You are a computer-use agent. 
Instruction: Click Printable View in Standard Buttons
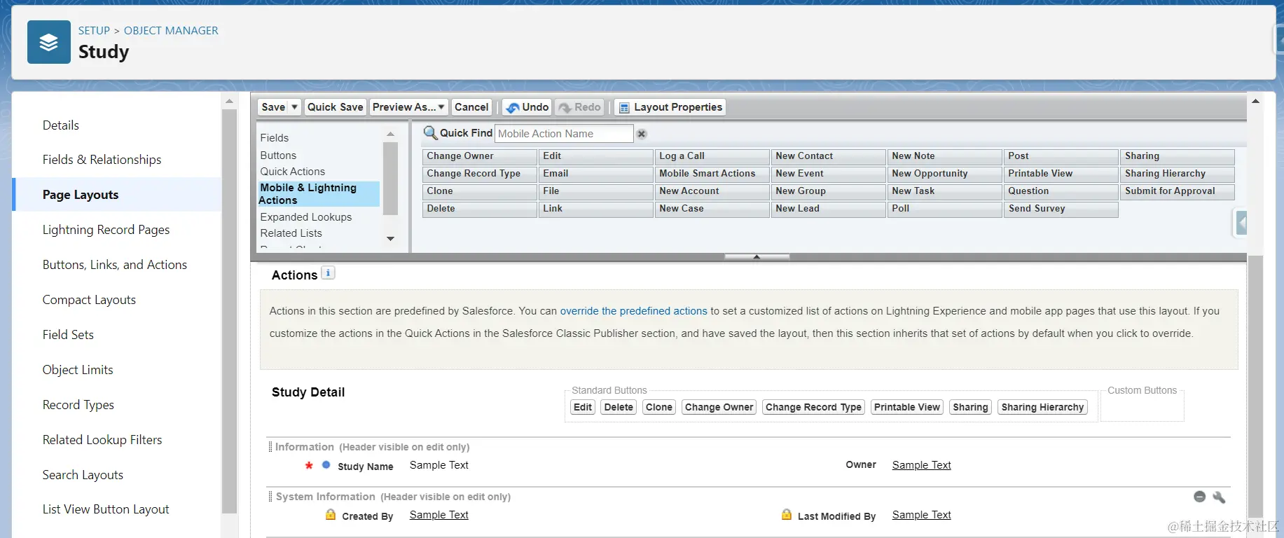coord(907,407)
